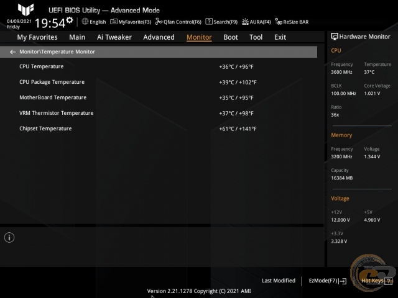The image size is (398, 298).
Task: Open the Advanced tab
Action: tap(159, 37)
